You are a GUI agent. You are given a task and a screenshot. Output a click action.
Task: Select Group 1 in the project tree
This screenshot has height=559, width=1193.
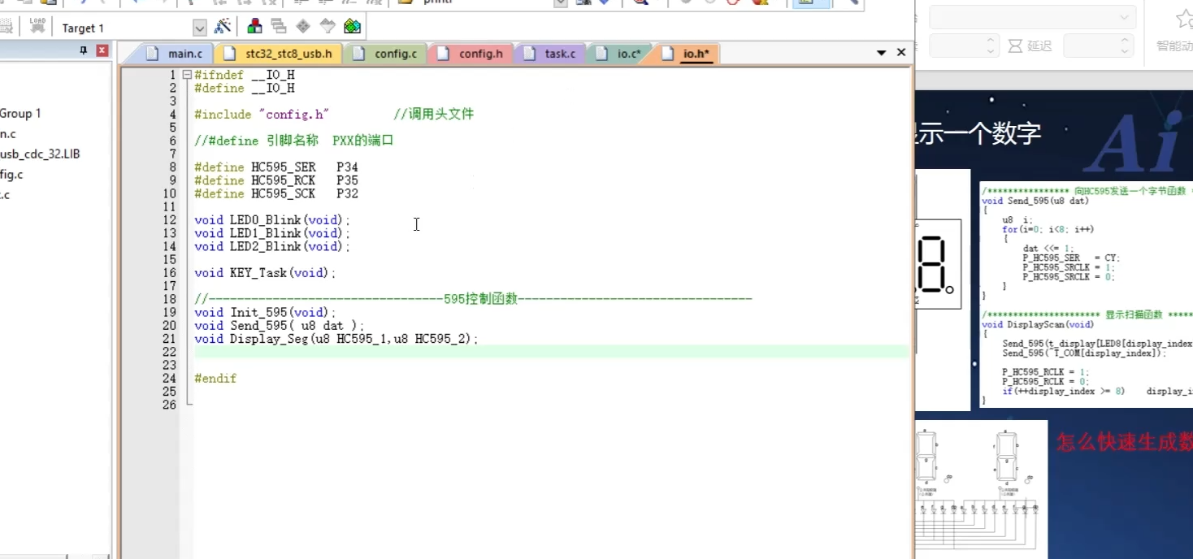(20, 114)
